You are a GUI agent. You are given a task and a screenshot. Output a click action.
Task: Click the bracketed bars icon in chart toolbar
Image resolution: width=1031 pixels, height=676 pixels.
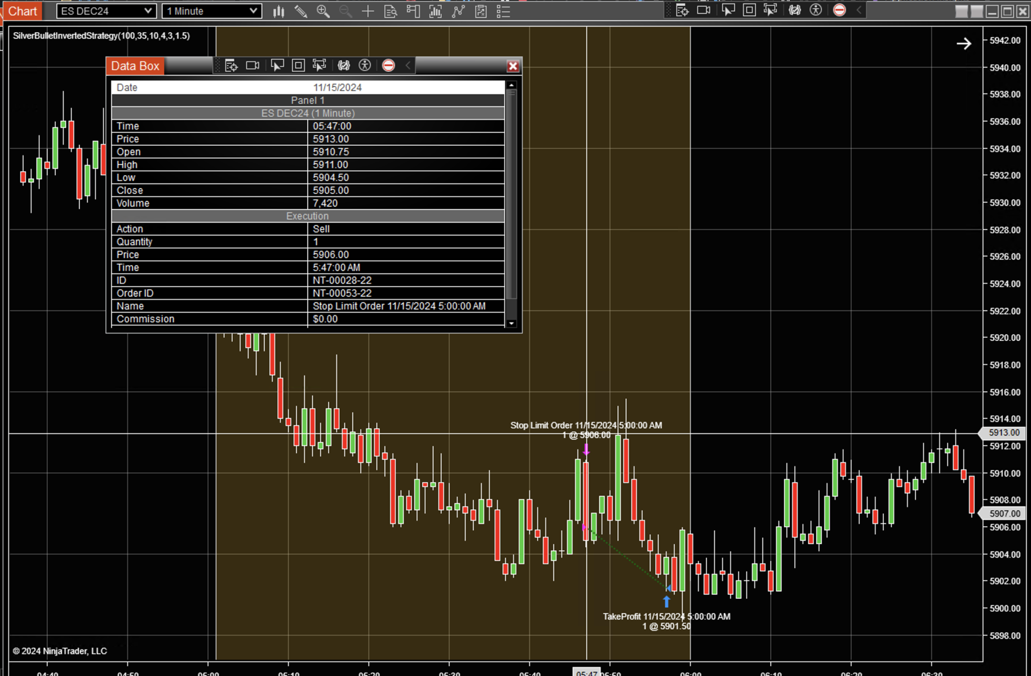click(x=435, y=11)
